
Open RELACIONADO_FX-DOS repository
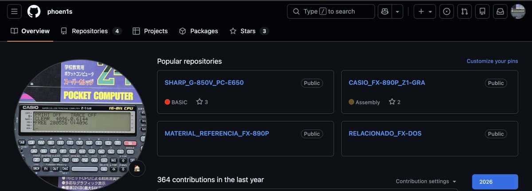[x=385, y=134]
